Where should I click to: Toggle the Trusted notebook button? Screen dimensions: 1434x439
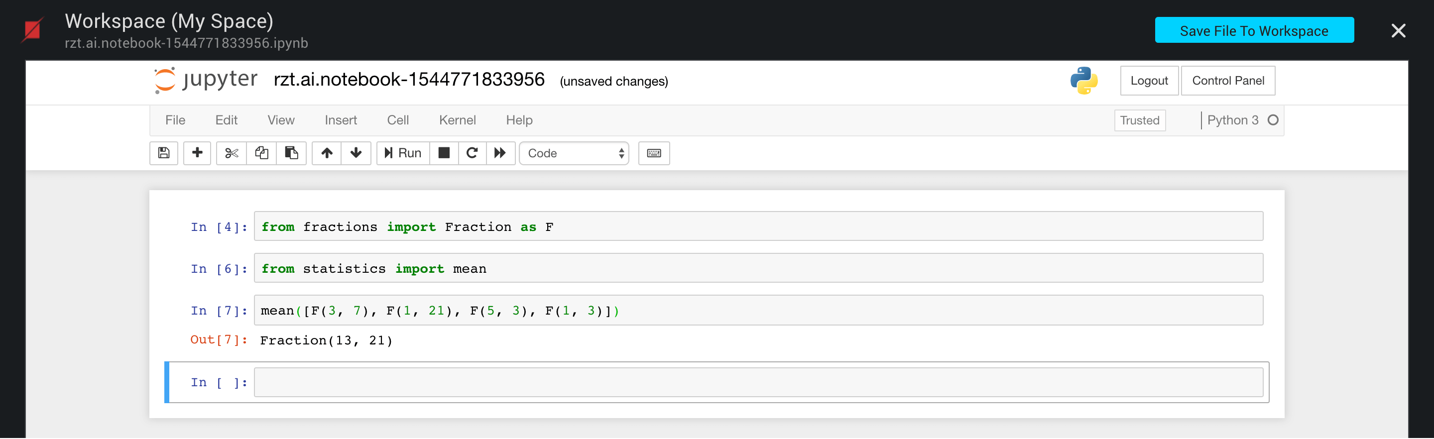(1140, 120)
